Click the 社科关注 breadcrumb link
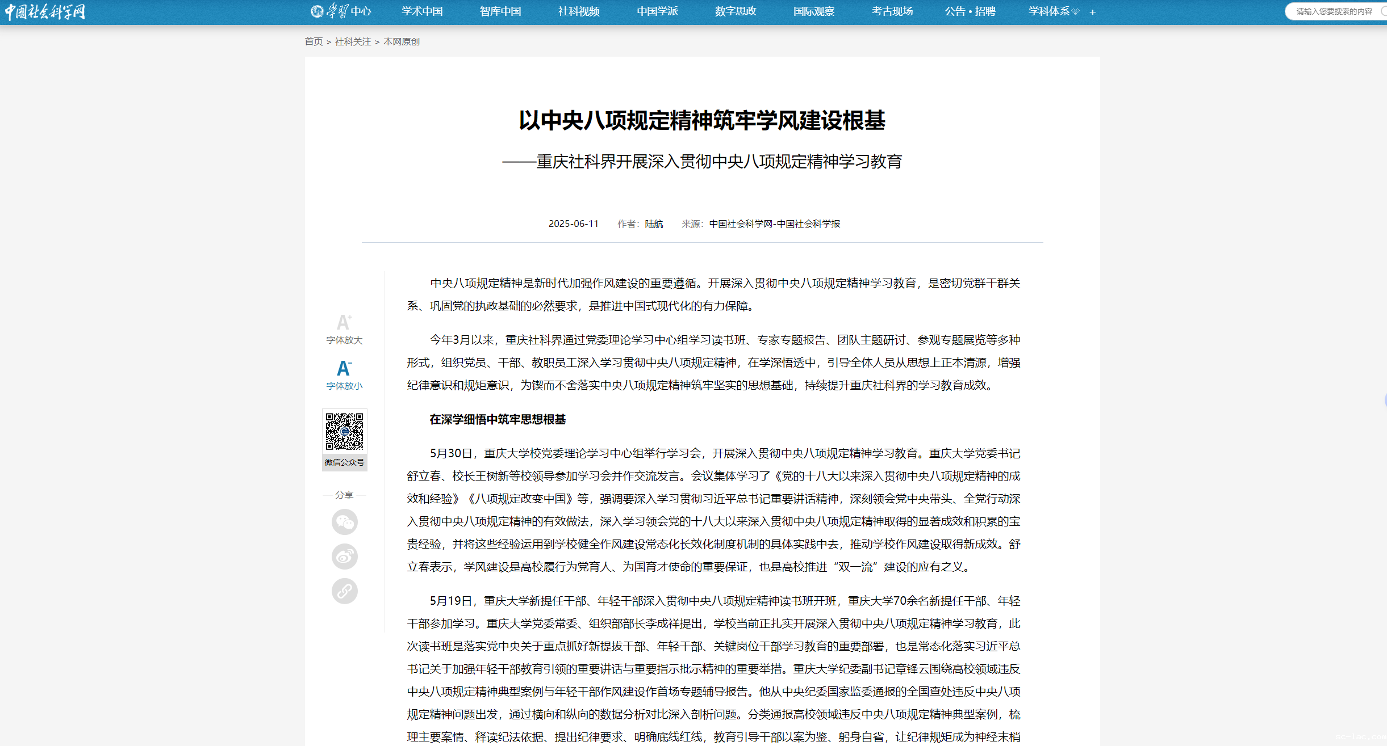 353,41
